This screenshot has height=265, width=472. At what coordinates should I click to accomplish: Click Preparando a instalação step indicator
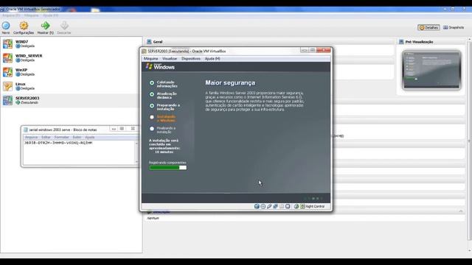click(152, 105)
